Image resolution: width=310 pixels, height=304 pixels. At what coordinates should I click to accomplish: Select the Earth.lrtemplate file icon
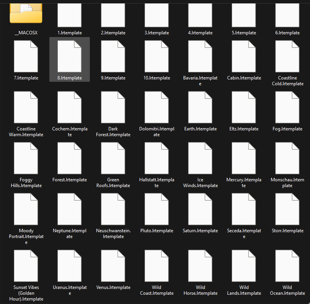point(200,107)
